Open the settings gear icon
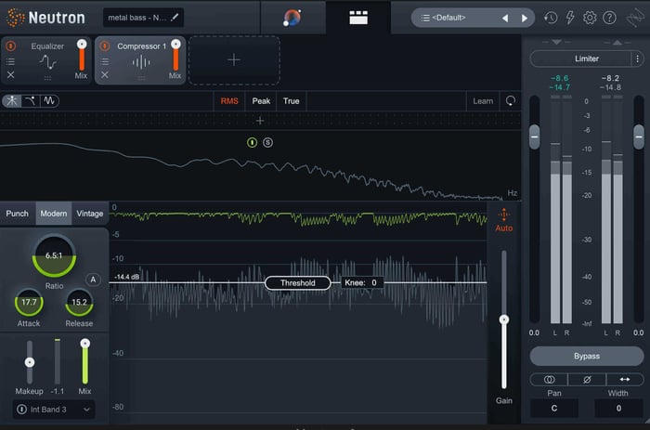 (590, 18)
